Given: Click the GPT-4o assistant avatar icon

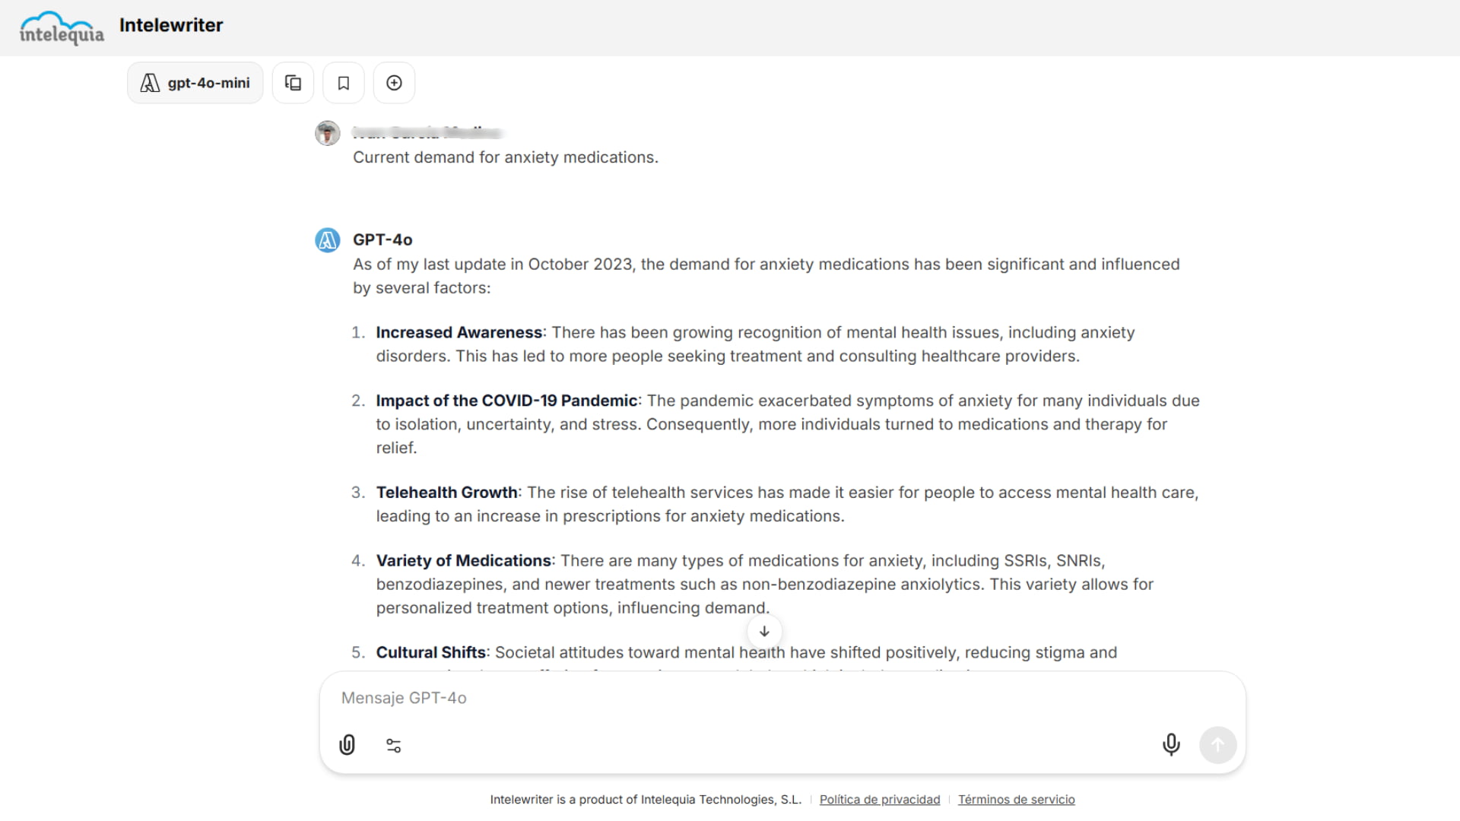Looking at the screenshot, I should 327,239.
